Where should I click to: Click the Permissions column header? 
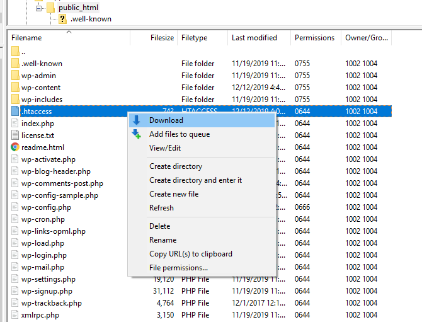point(315,38)
